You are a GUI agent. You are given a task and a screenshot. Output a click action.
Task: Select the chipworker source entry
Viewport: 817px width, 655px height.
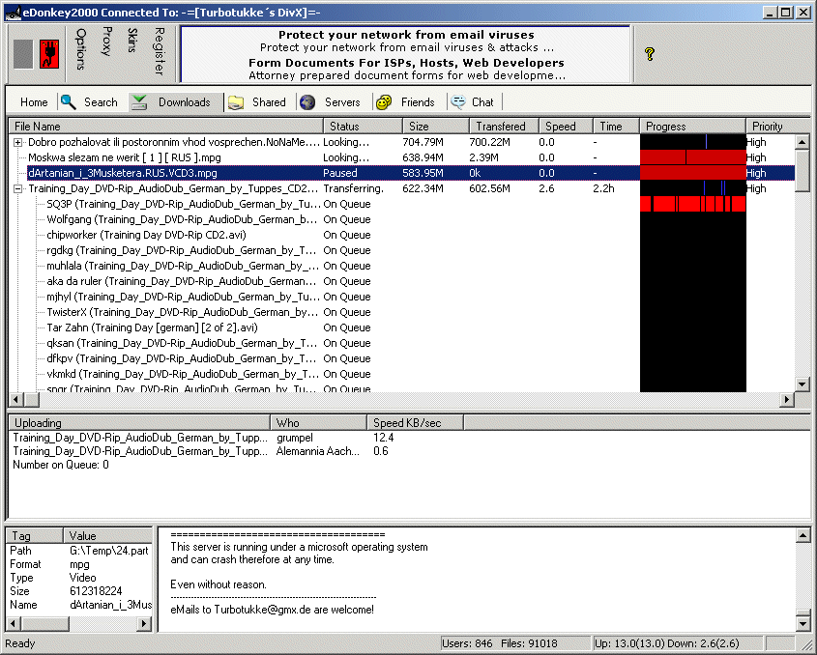[146, 235]
